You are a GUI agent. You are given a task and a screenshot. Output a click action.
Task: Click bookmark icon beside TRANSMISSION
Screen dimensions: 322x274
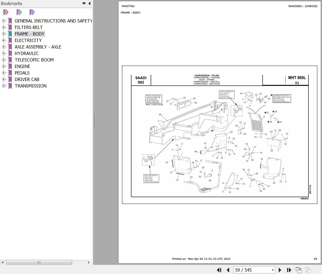(10, 86)
